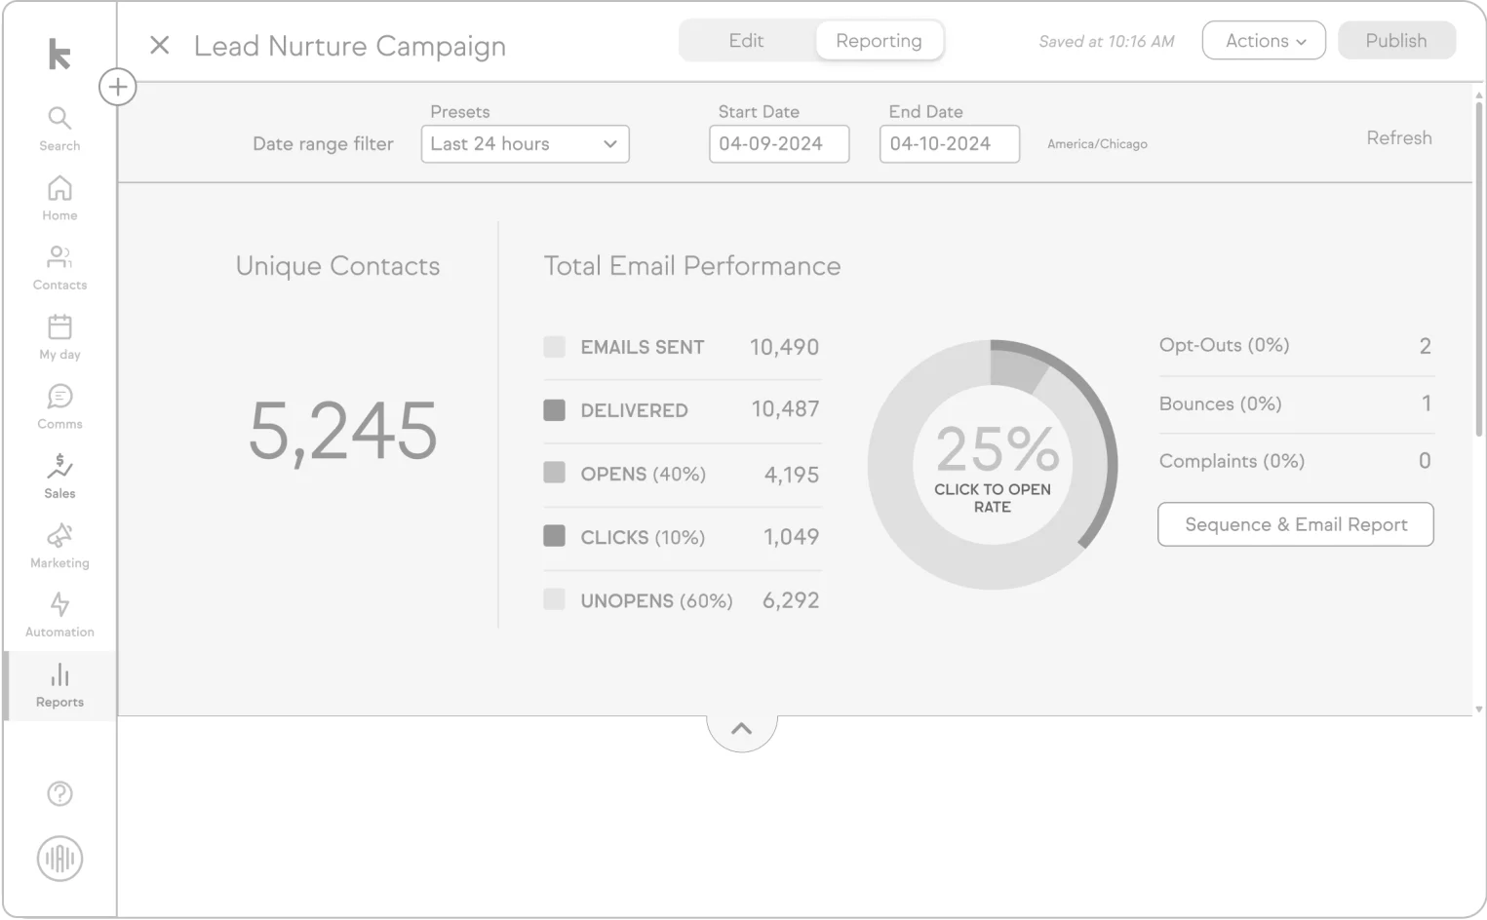1487x920 pixels.
Task: Open Search in the sidebar
Action: point(59,129)
